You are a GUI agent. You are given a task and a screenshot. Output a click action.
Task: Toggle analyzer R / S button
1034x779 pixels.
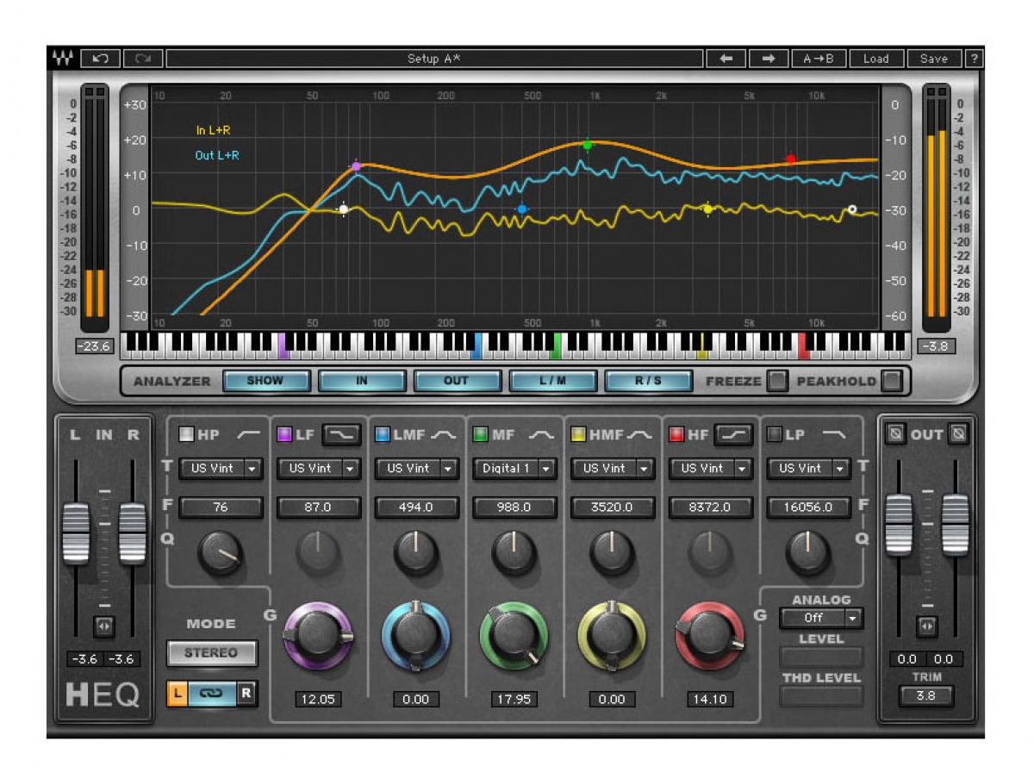[x=648, y=381]
